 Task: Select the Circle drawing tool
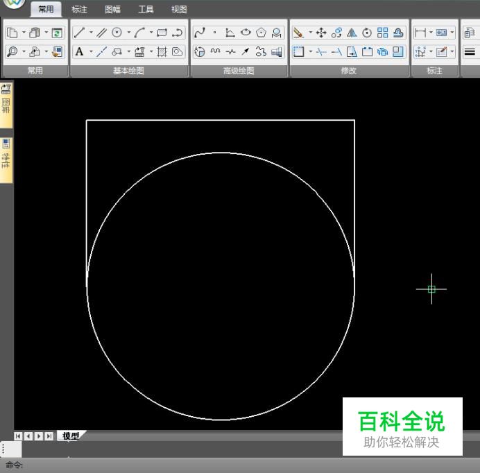pos(117,33)
